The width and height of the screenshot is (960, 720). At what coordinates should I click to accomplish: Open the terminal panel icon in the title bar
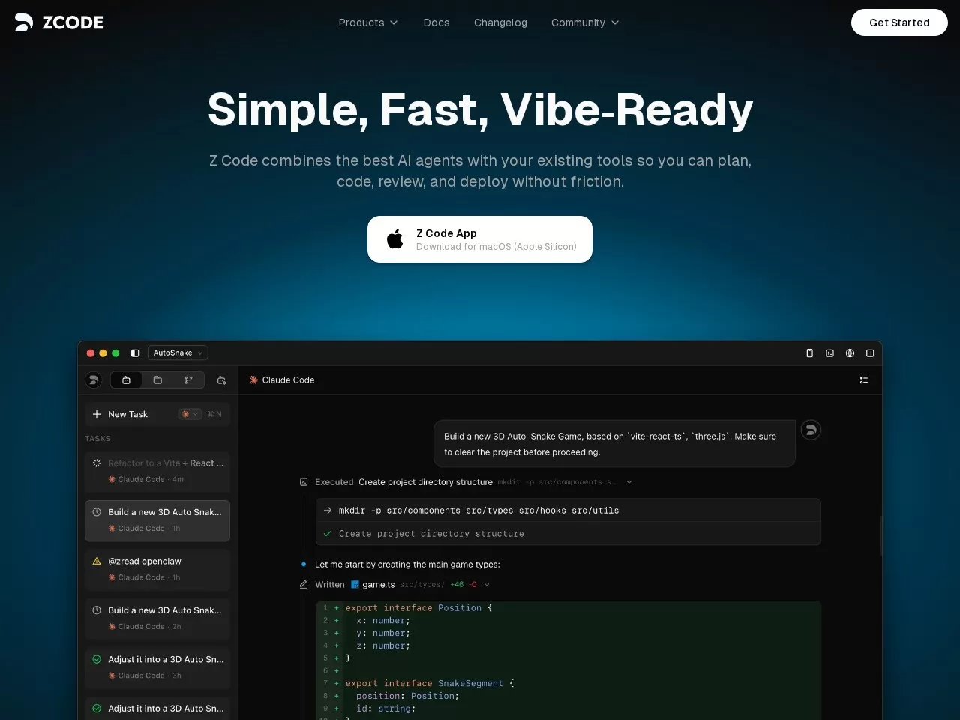click(x=829, y=352)
